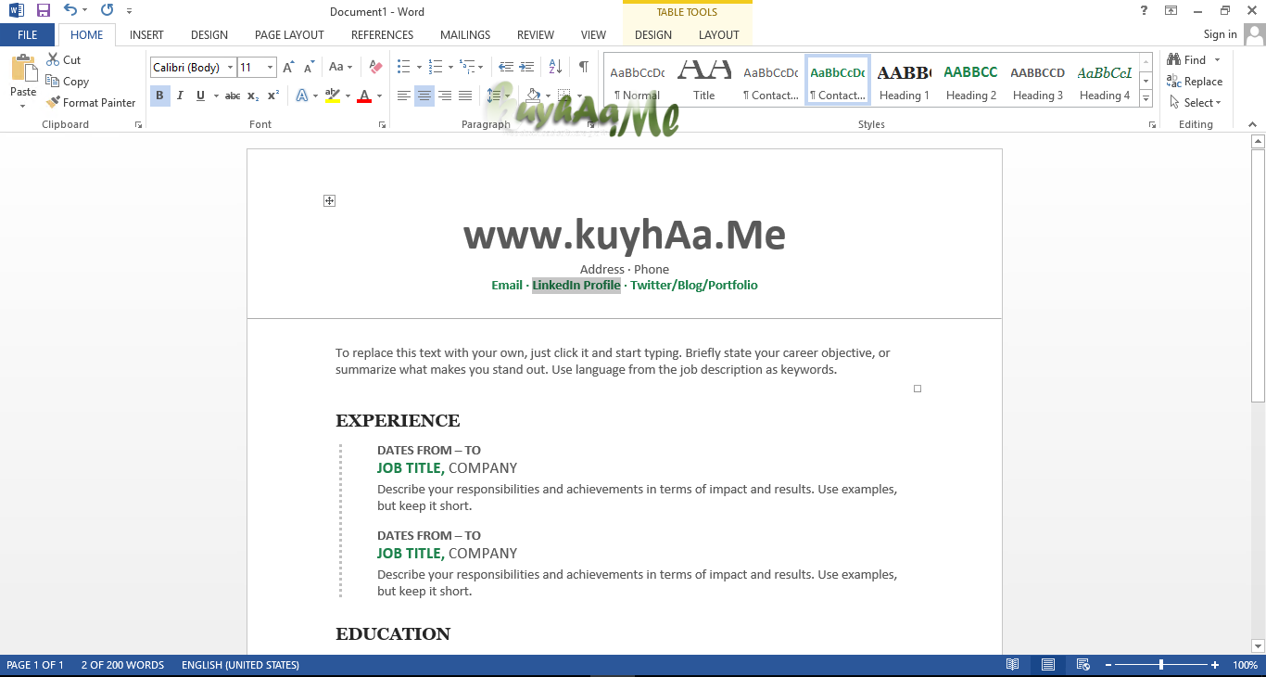The width and height of the screenshot is (1266, 677).
Task: Open Text Effects and Typography
Action: coord(302,96)
